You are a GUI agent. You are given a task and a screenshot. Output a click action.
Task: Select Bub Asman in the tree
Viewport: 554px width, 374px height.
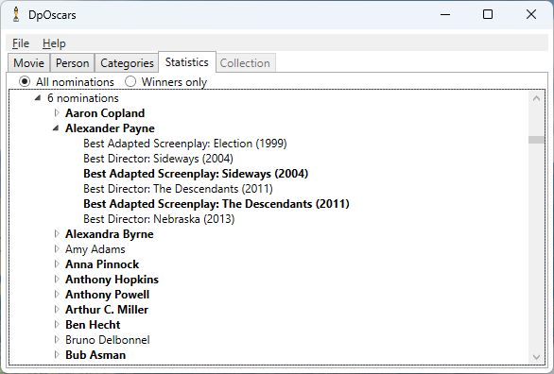coord(95,355)
